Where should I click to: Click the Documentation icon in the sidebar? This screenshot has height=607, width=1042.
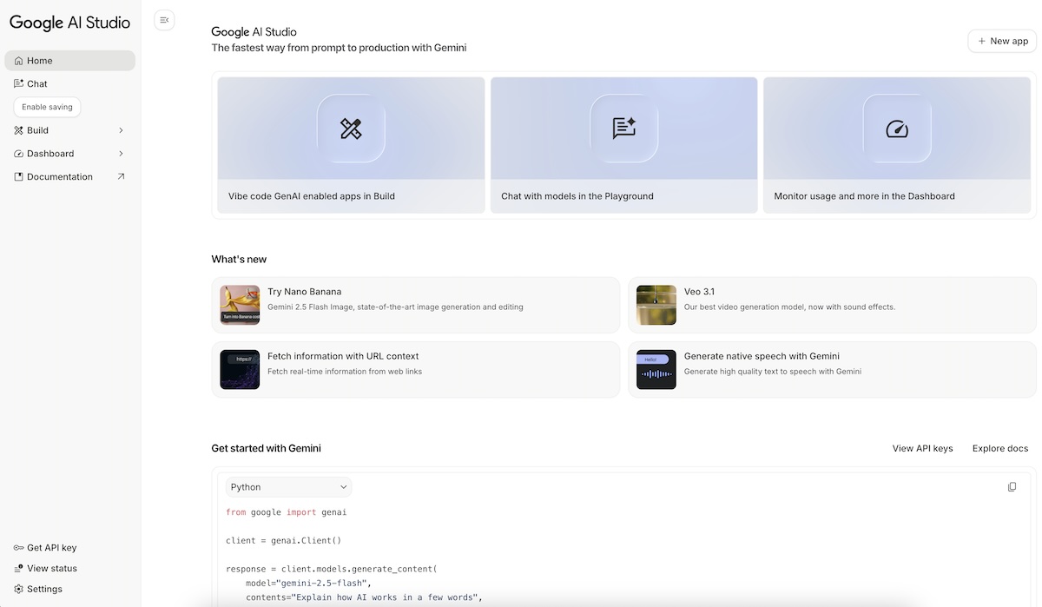coord(18,176)
